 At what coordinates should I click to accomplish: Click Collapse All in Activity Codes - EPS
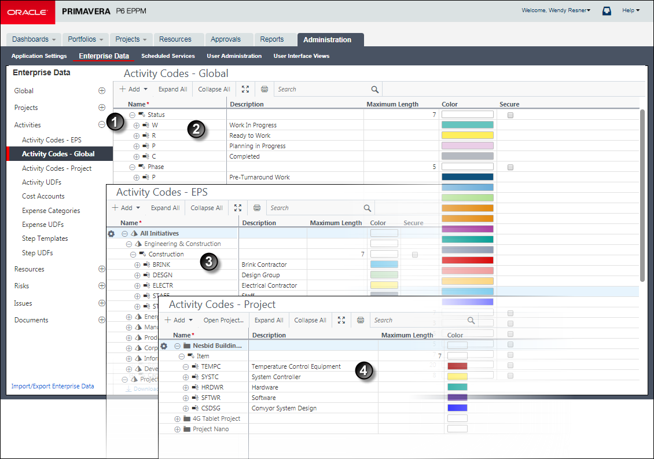[207, 208]
